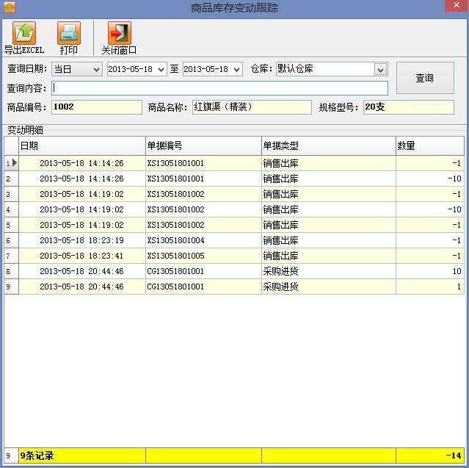Click quantity 10 cell in row 8

point(430,271)
